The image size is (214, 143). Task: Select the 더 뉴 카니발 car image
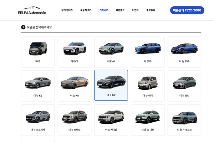(111, 117)
